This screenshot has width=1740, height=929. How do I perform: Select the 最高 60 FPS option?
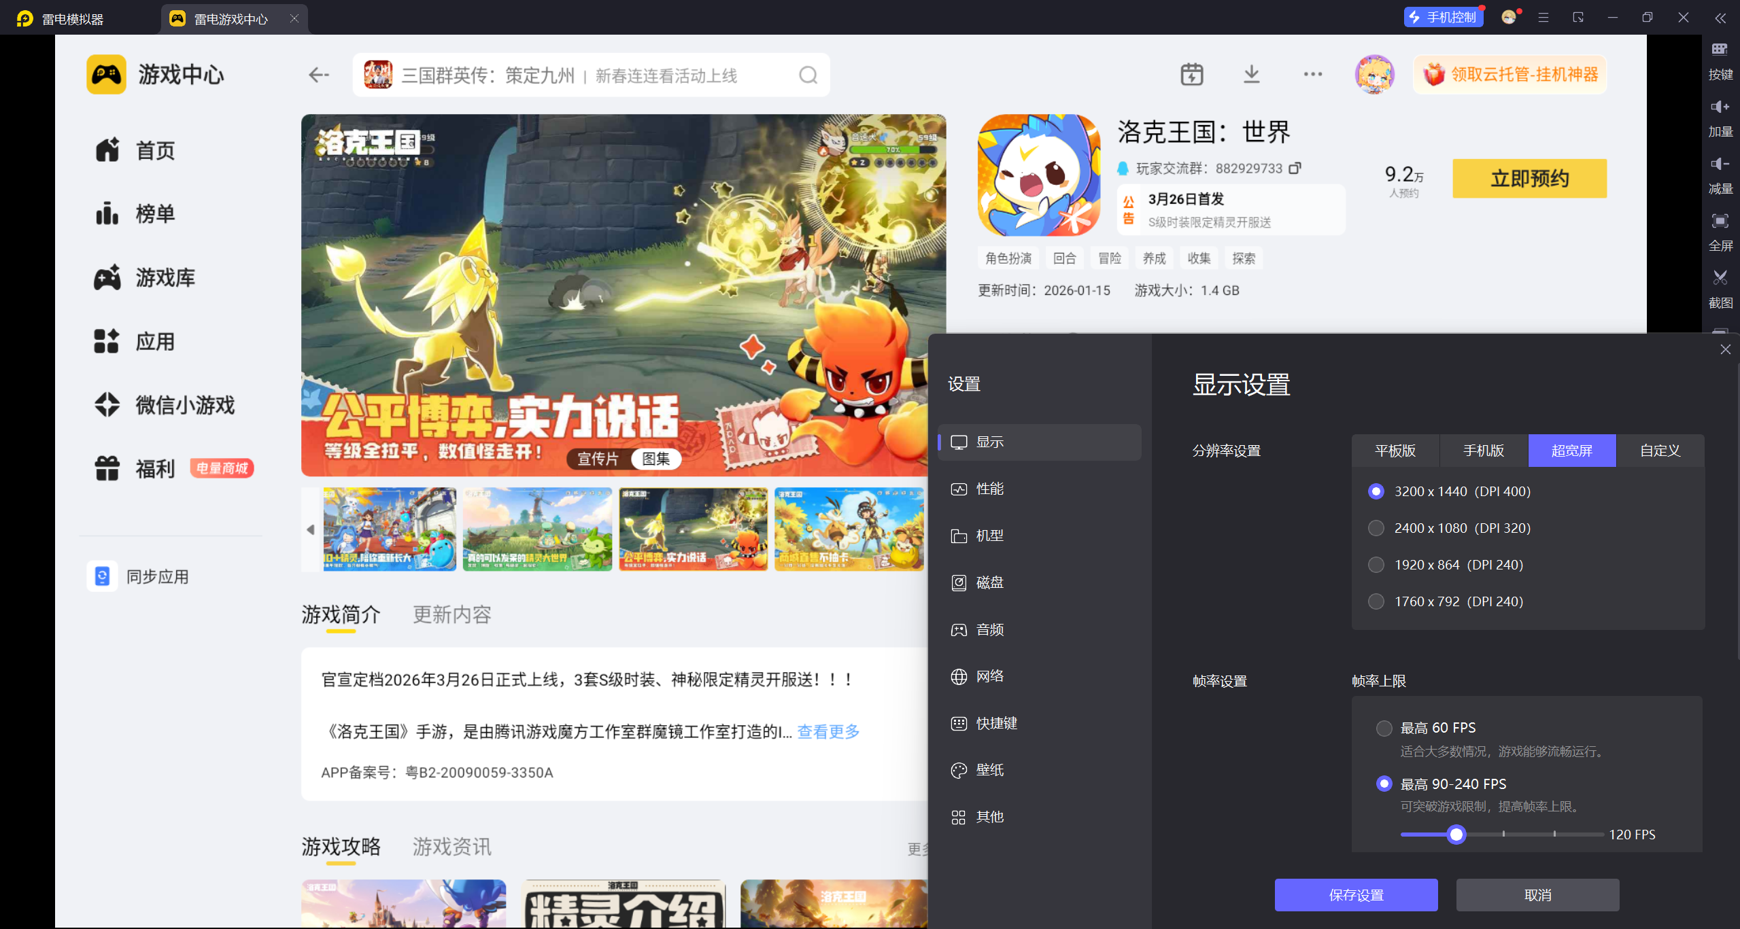[x=1384, y=729]
